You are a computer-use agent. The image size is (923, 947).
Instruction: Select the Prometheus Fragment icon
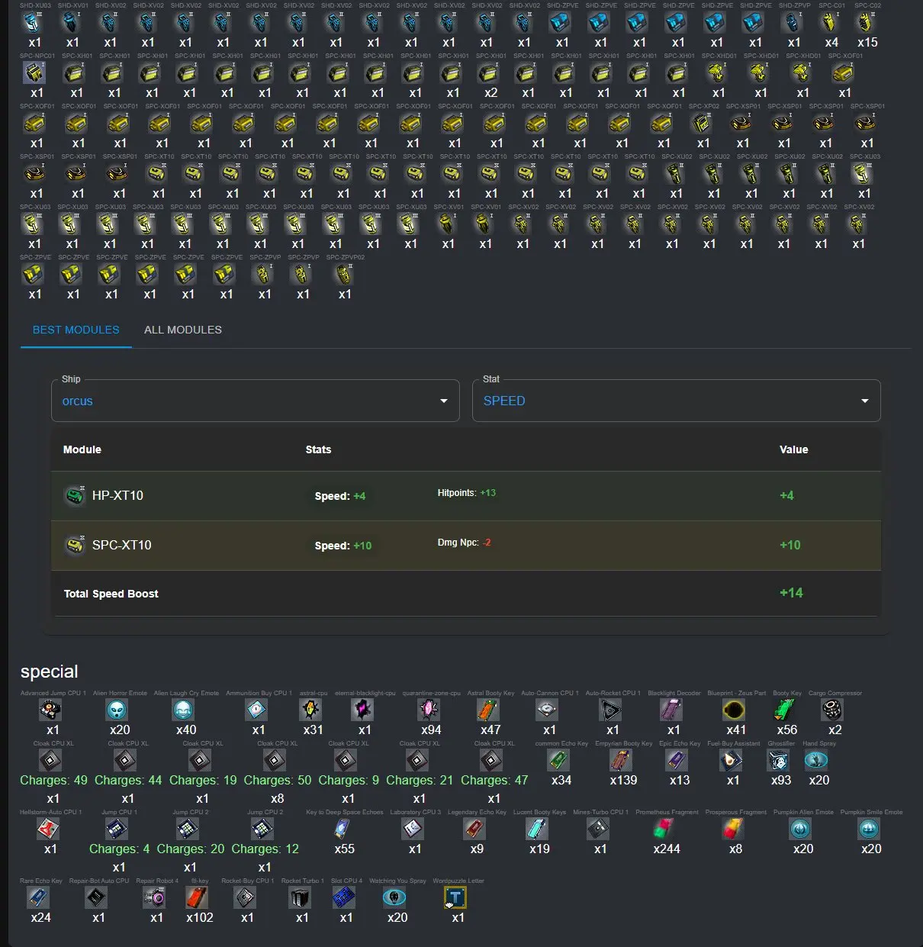[665, 829]
